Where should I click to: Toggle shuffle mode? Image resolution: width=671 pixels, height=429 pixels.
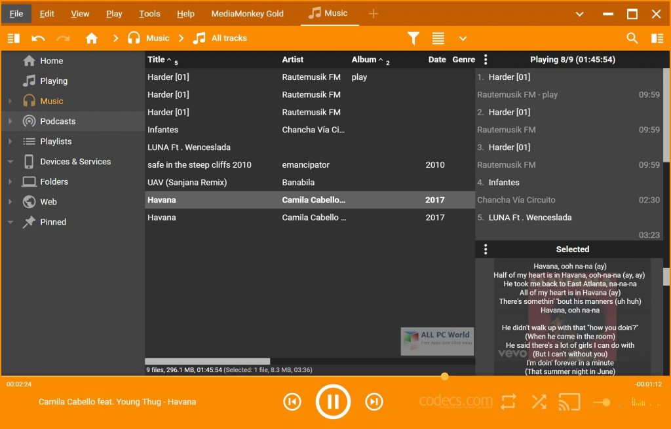539,401
